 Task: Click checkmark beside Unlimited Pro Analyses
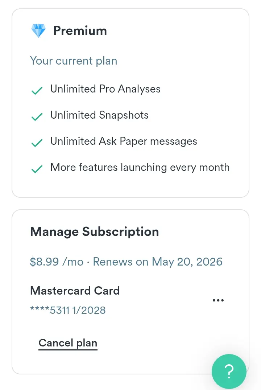[x=37, y=91]
